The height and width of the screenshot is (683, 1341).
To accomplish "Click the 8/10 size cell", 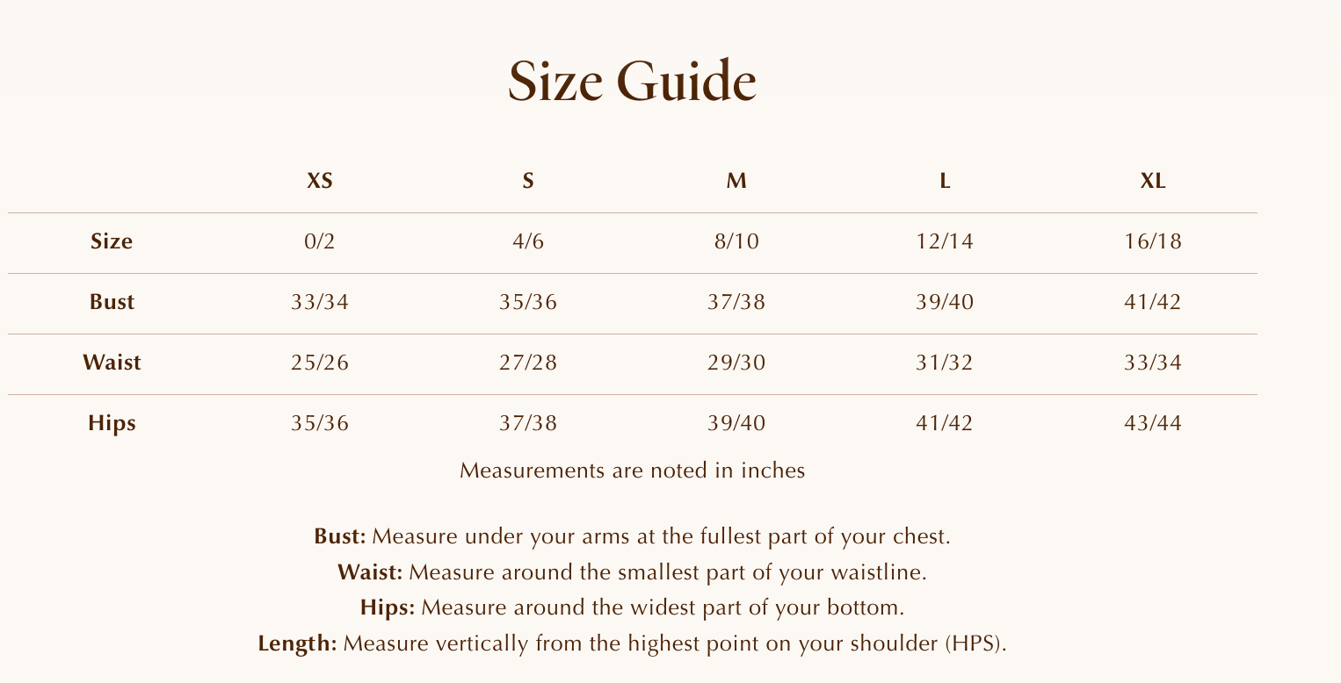I will (736, 241).
